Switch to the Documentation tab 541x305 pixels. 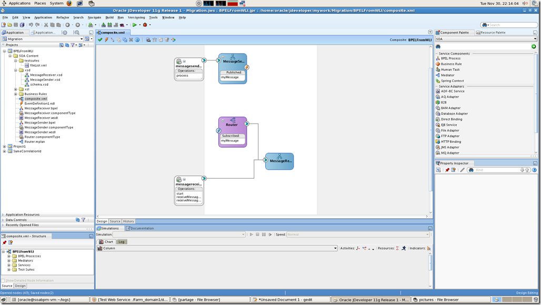point(140,228)
